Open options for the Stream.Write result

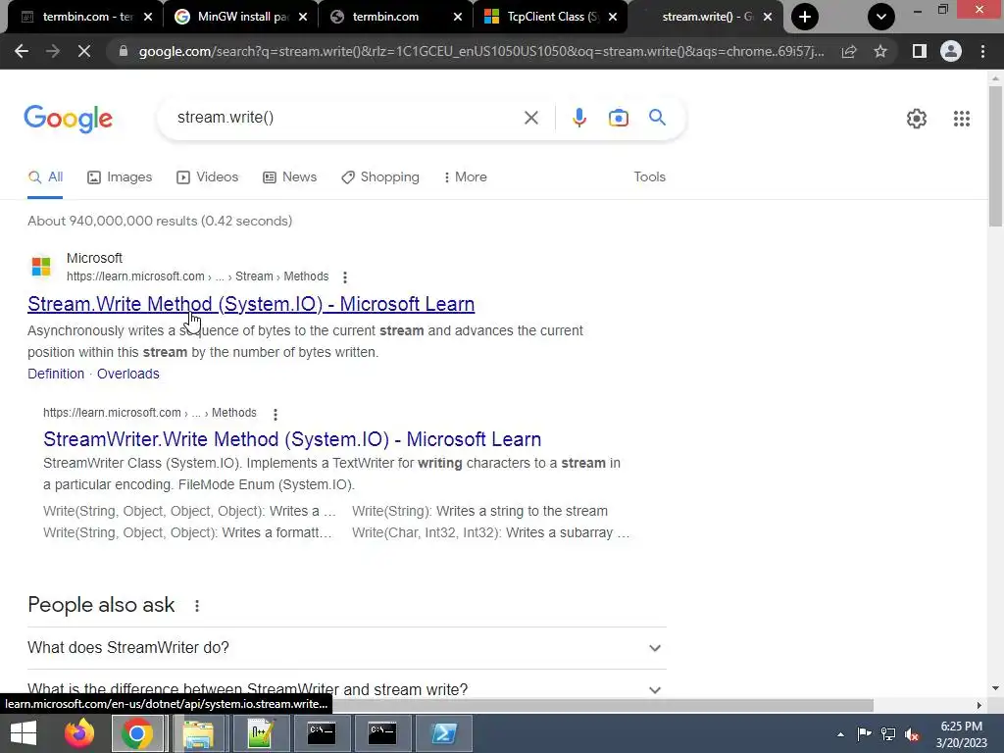pyautogui.click(x=344, y=277)
